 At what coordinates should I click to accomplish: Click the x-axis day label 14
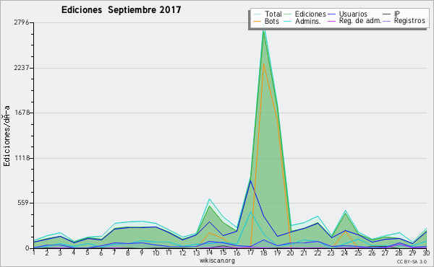(x=209, y=253)
